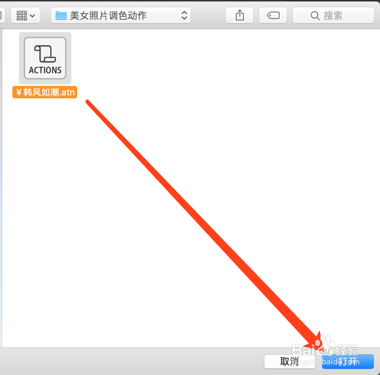Click the blue folder icon in the path popup
380x375 pixels.
[x=61, y=16]
